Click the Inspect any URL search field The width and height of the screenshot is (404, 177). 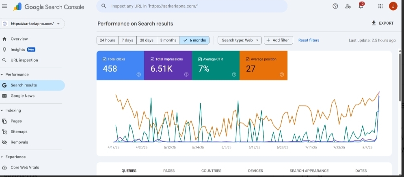192,6
